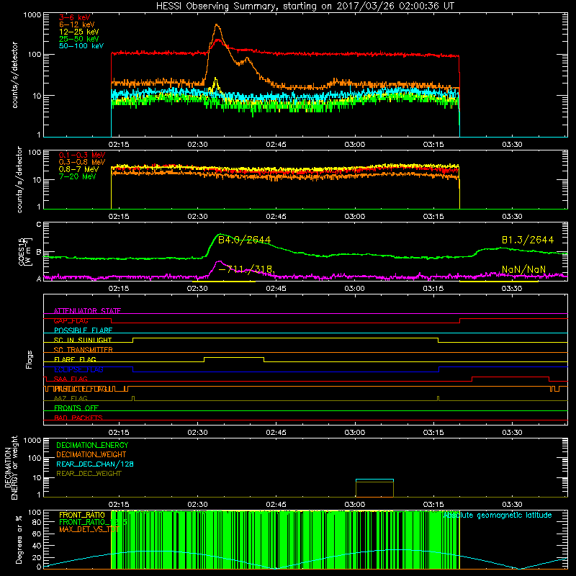Select the SC_IN_SUNLIGHT flag label
576x576 pixels.
(83, 340)
